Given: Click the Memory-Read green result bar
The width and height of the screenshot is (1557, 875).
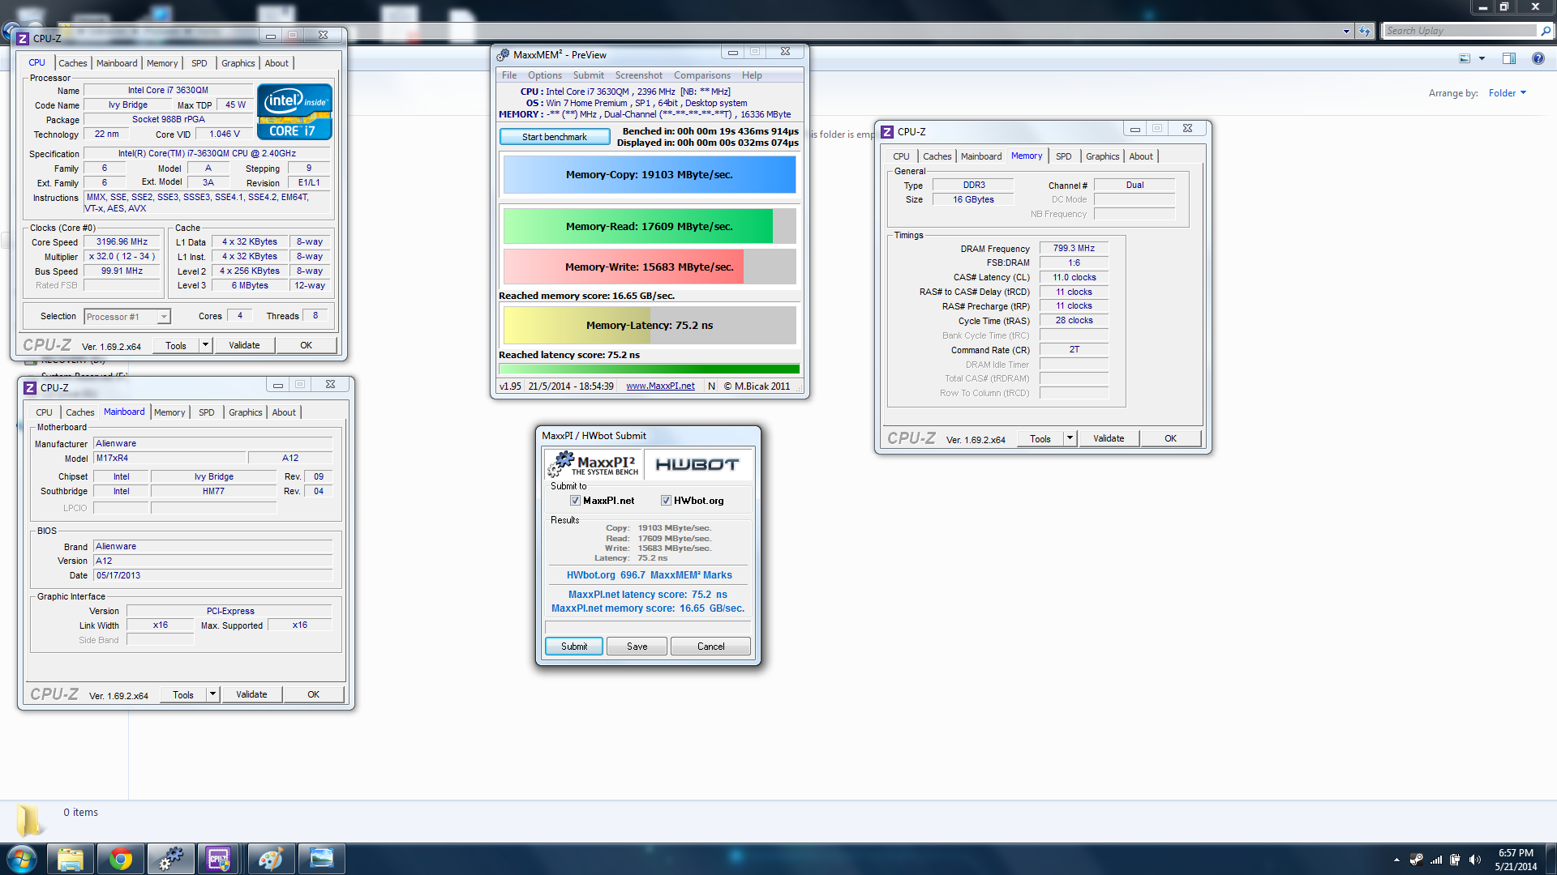Looking at the screenshot, I should tap(650, 226).
